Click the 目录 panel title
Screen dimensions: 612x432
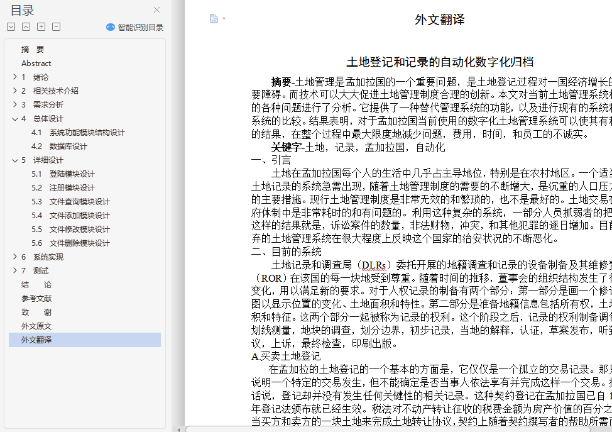pyautogui.click(x=22, y=11)
